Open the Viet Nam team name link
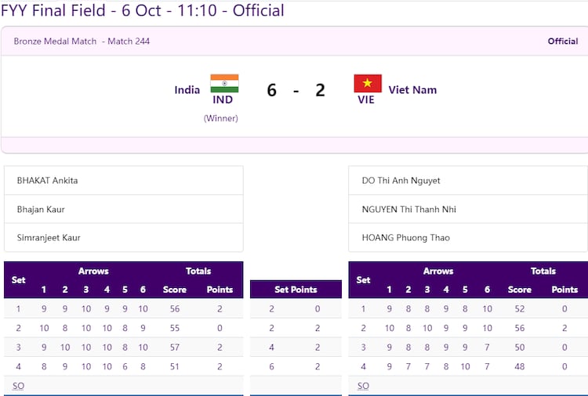Viewport: 588px width, 396px height. point(413,90)
